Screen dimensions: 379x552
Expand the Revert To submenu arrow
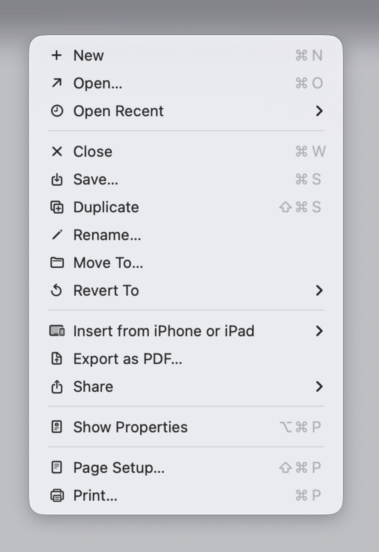[319, 290]
